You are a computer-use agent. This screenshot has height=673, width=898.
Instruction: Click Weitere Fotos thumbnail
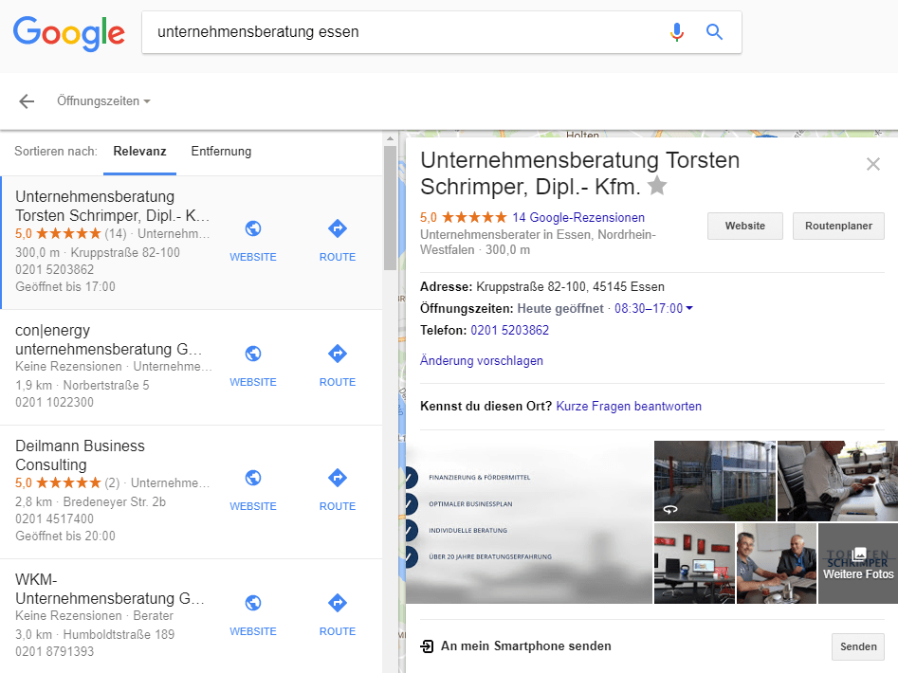click(858, 563)
